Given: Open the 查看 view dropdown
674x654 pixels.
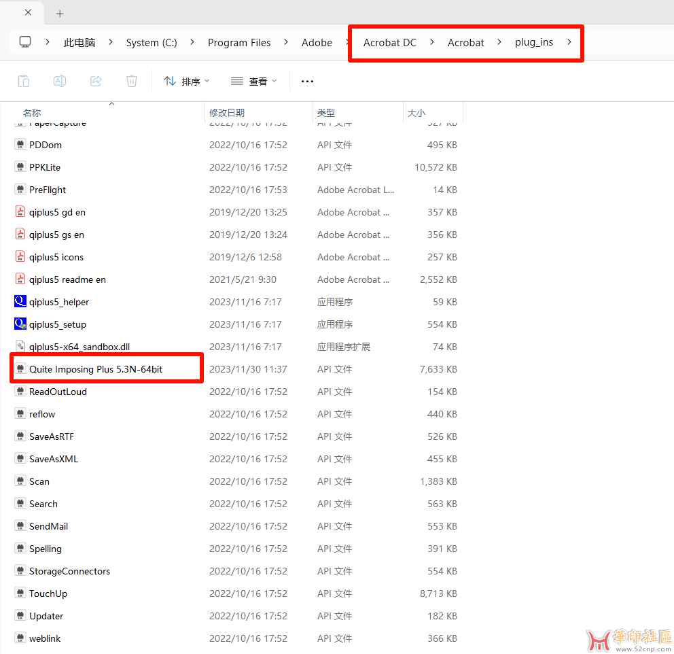Looking at the screenshot, I should coord(254,82).
